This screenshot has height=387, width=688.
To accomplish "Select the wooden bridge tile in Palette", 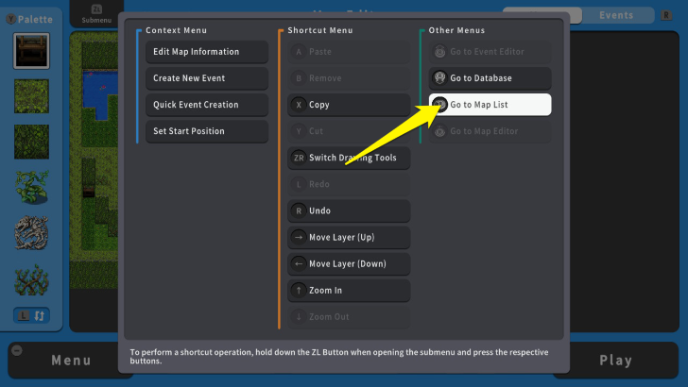I will [x=31, y=51].
